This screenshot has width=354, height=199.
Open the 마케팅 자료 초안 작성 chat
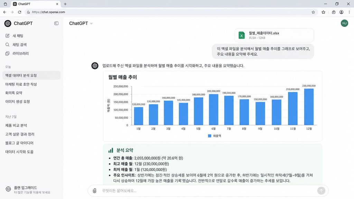coord(31,84)
